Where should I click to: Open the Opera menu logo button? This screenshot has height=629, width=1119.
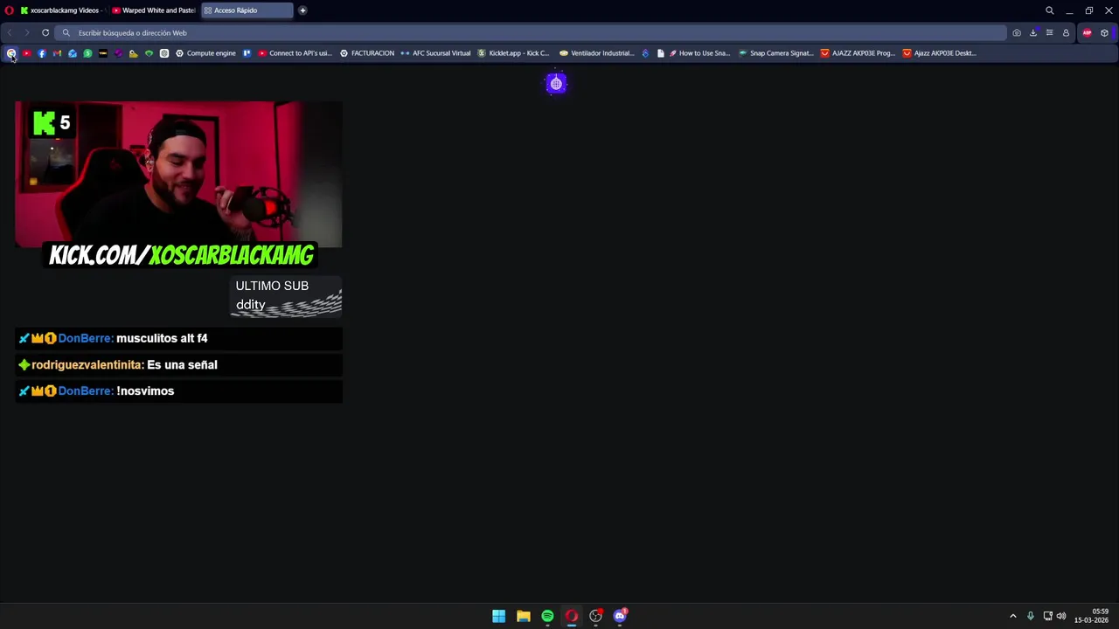[x=9, y=10]
